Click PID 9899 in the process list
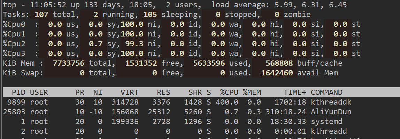Image resolution: width=400 pixels, height=139 pixels. (x=16, y=102)
